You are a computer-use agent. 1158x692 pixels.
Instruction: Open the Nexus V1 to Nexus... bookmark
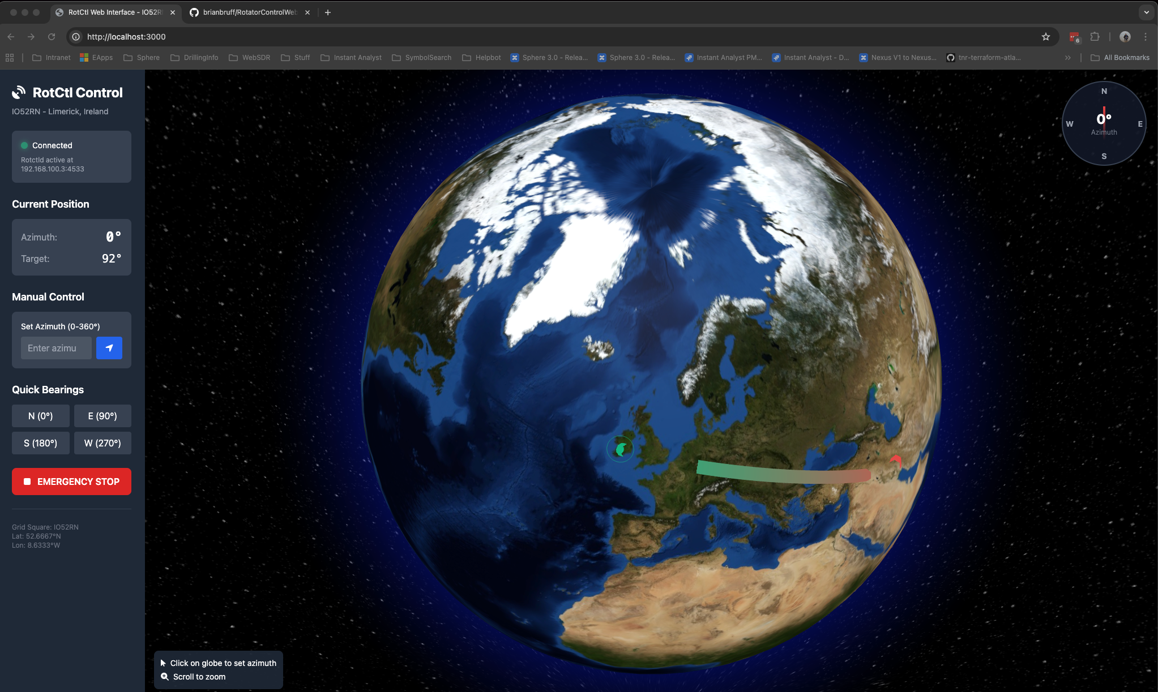click(x=898, y=58)
